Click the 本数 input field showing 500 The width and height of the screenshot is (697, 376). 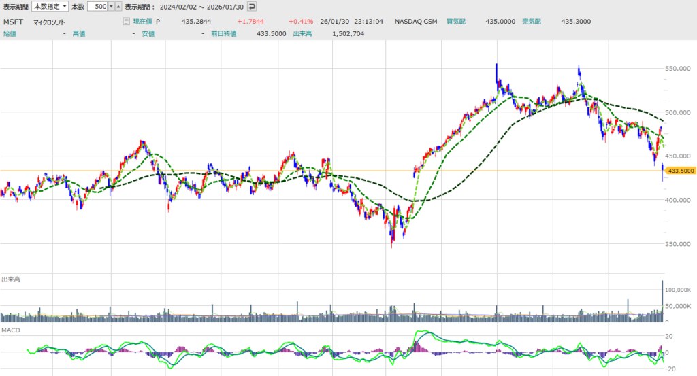97,6
